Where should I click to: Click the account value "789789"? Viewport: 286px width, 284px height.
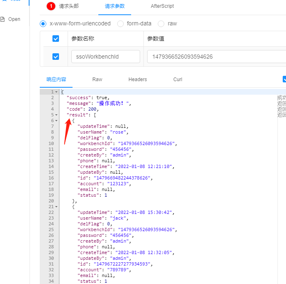pos(118,270)
